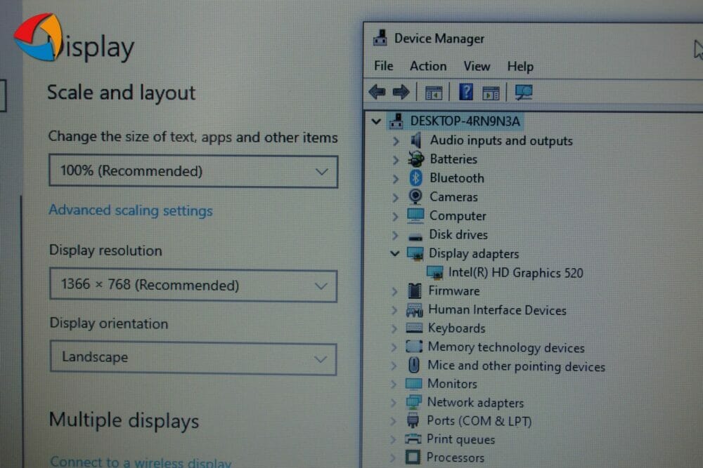Click the action pane toolbar icon right of the Help icon
703x468 pixels.
click(x=491, y=93)
